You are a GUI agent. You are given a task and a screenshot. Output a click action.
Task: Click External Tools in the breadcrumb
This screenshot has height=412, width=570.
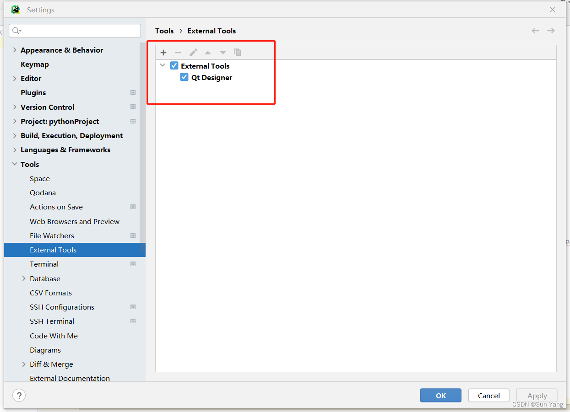212,31
